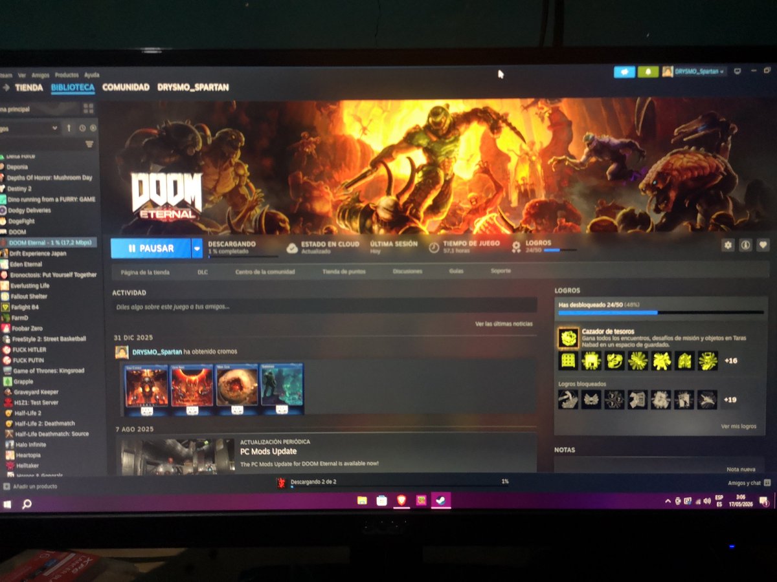Go to the TIENDA tab
This screenshot has width=777, height=582.
click(28, 87)
